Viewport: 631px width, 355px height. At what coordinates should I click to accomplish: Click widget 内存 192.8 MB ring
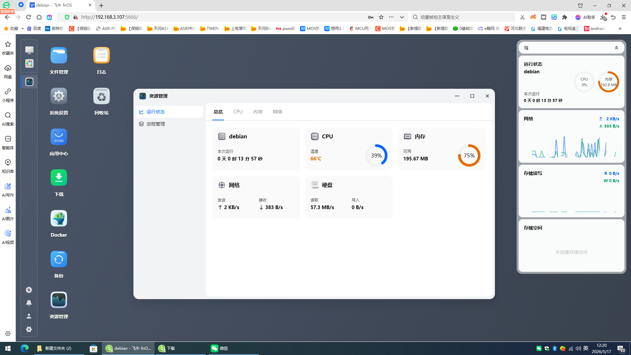[609, 82]
